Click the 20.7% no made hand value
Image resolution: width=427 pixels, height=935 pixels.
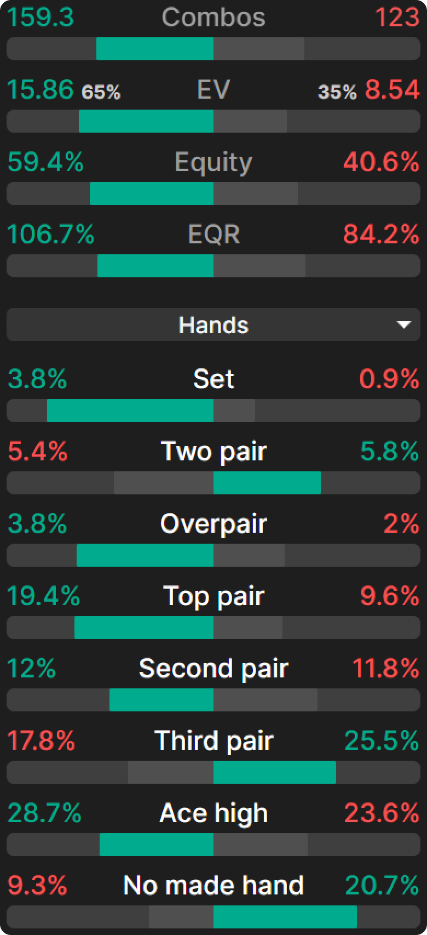[383, 885]
